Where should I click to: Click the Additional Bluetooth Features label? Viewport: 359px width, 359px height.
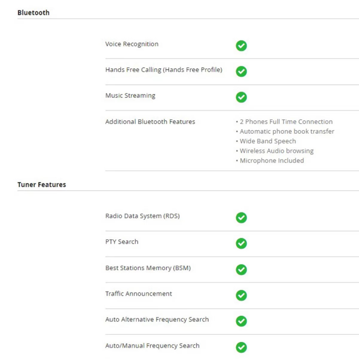coord(150,122)
